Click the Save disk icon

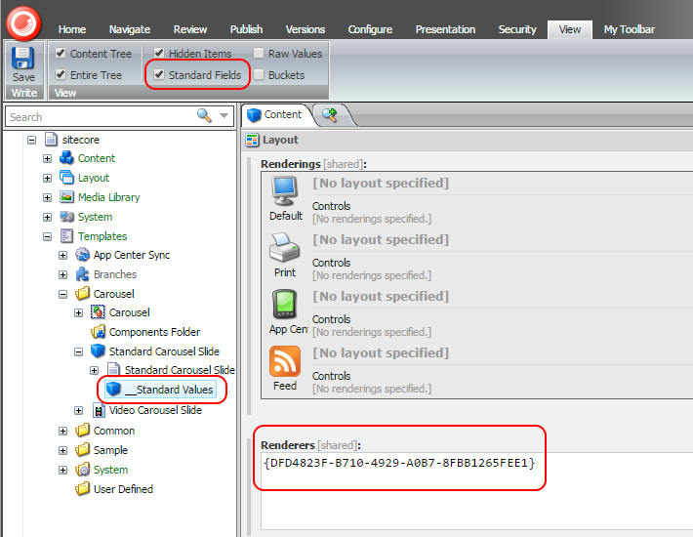click(23, 58)
